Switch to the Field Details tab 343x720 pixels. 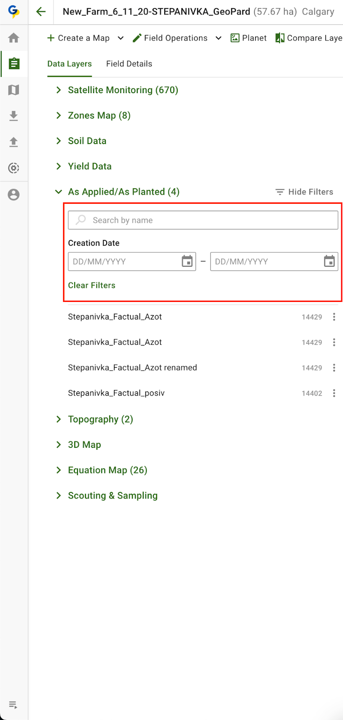click(129, 64)
